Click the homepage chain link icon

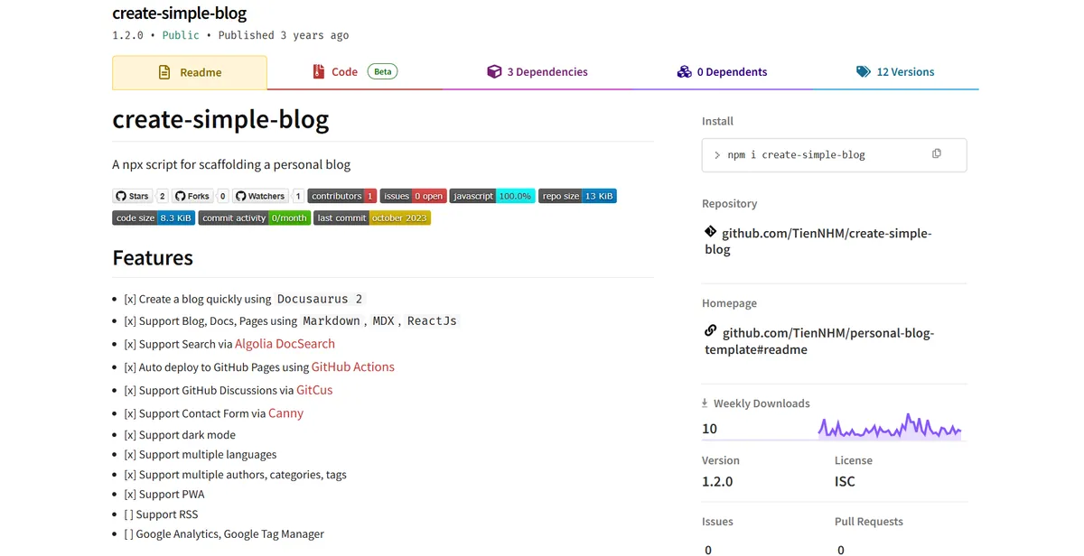tap(711, 331)
